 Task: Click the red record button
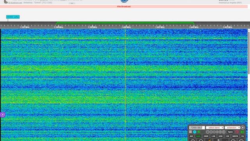click(x=237, y=132)
